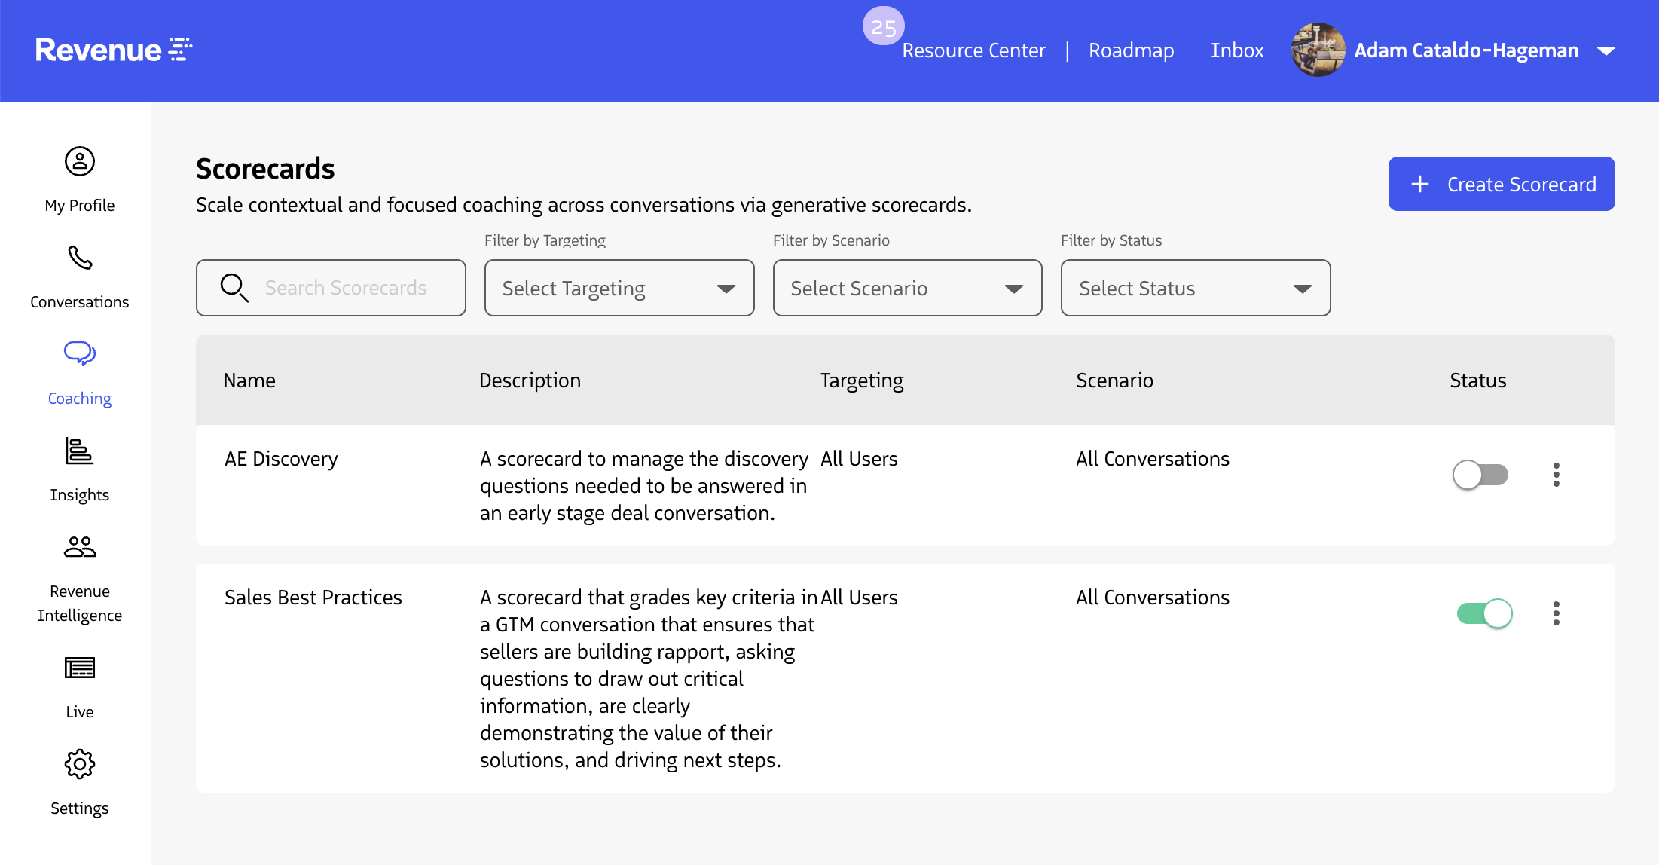Open Settings gear icon
The height and width of the screenshot is (865, 1659).
pyautogui.click(x=80, y=764)
